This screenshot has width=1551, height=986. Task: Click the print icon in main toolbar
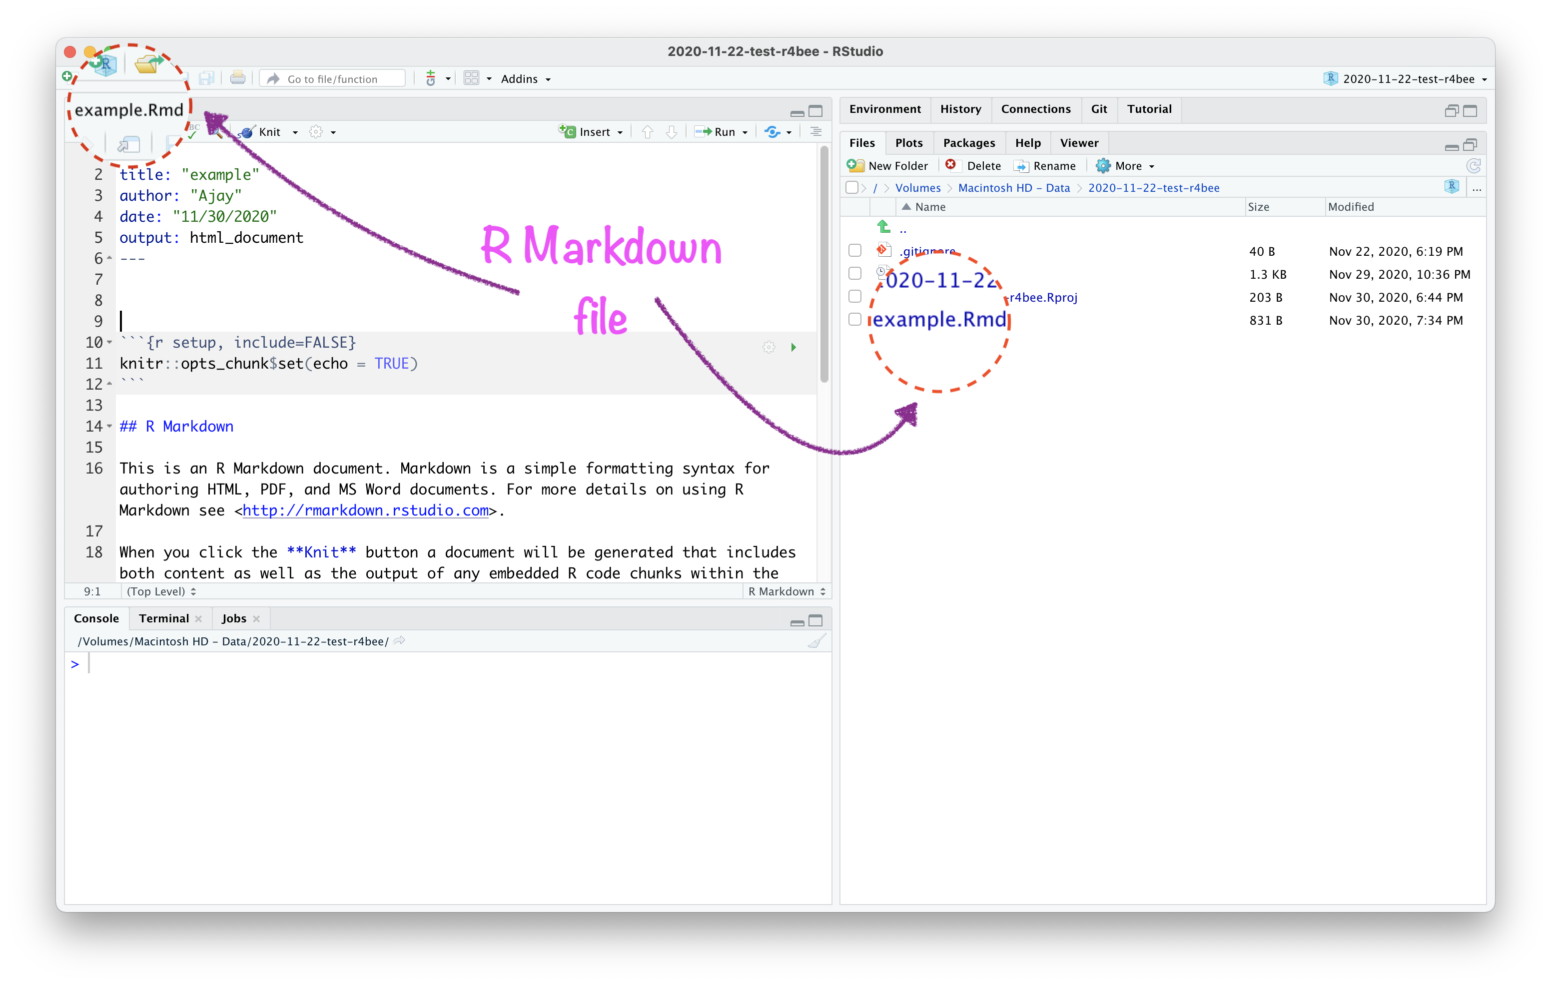tap(238, 78)
